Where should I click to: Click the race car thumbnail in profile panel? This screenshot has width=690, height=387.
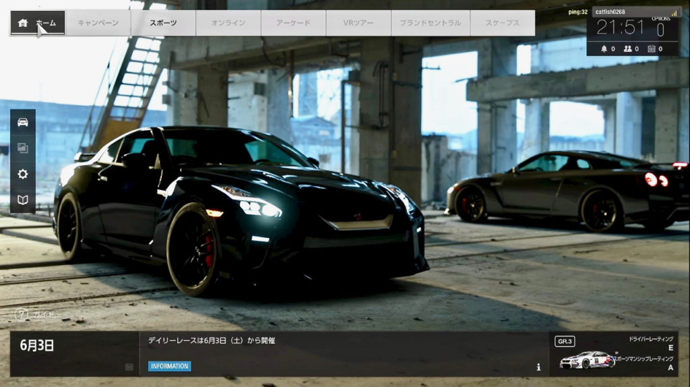pos(588,360)
